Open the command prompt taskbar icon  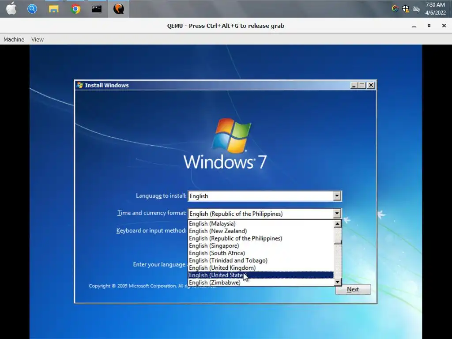(97, 9)
